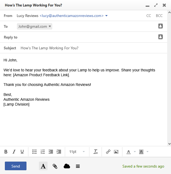This screenshot has height=174, width=171.
Task: Open the From sender address dropdown
Action: tap(106, 16)
